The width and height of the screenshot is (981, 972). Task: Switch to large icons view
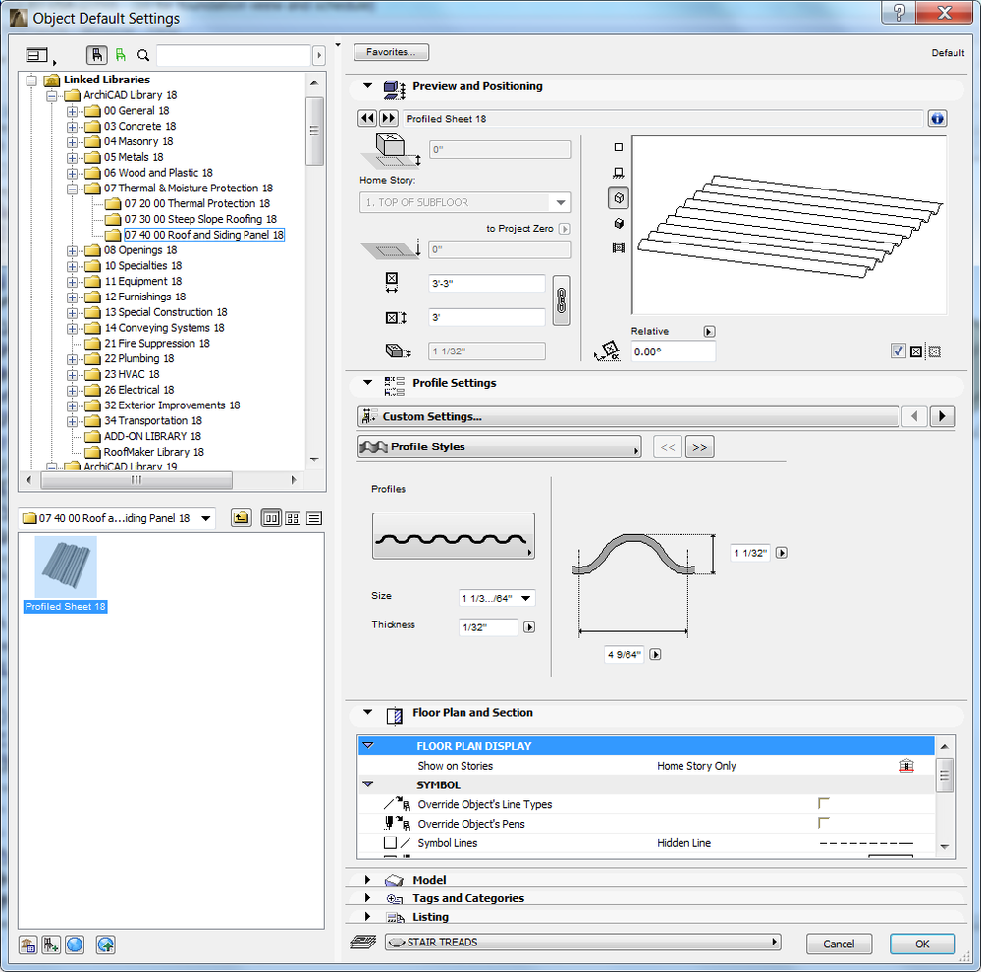271,517
